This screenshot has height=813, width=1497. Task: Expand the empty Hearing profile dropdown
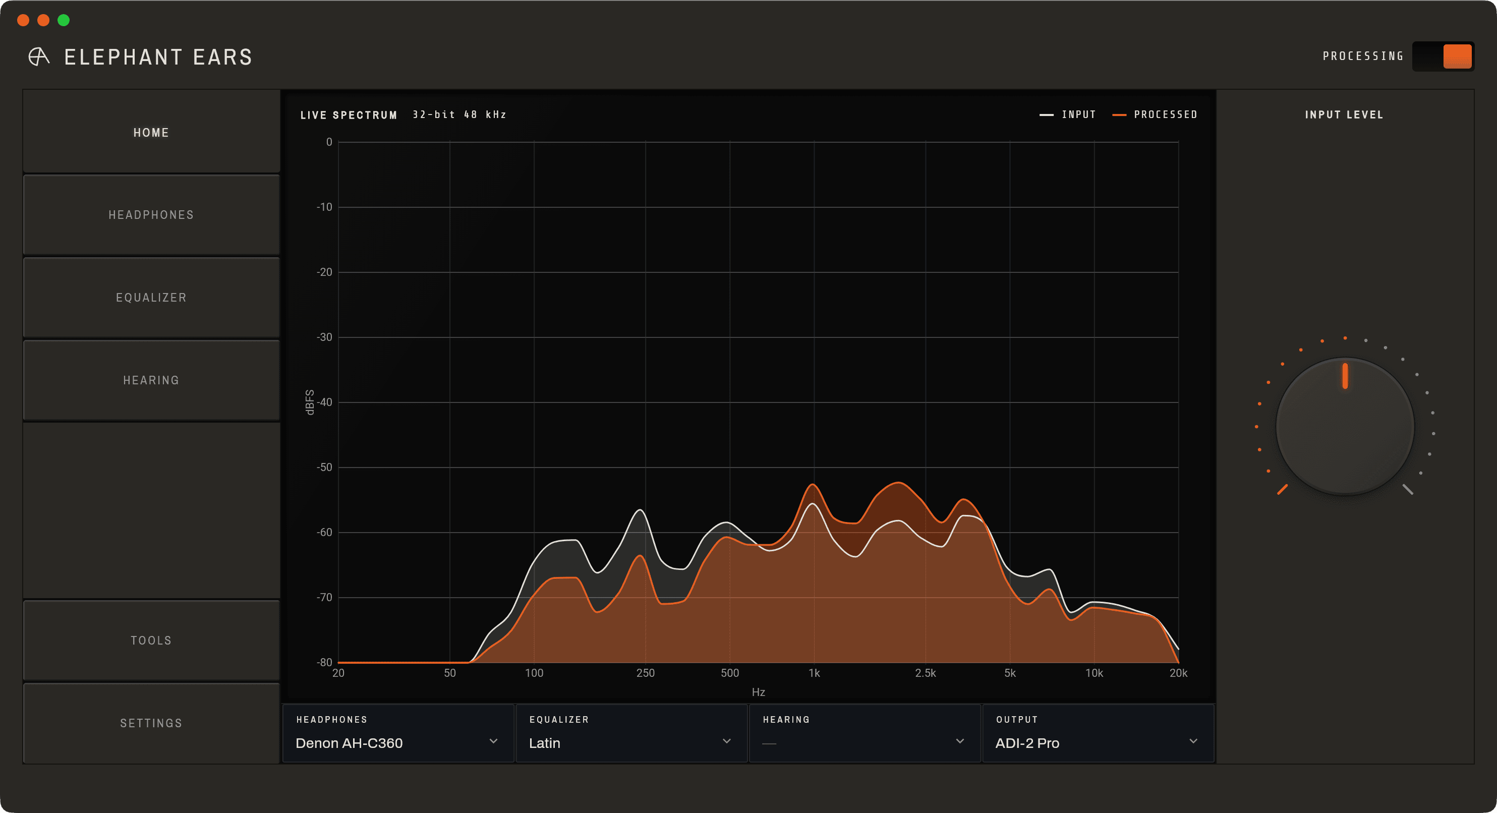[865, 733]
